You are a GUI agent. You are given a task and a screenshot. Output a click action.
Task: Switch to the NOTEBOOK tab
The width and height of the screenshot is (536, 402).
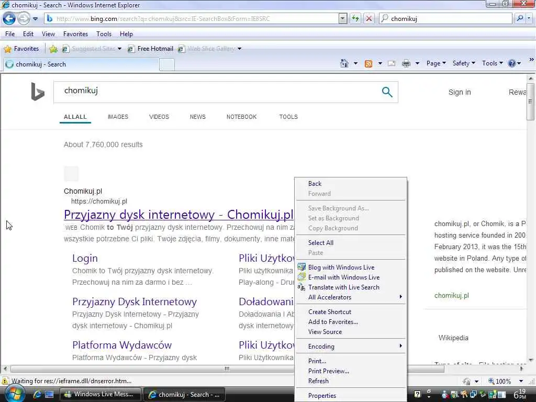coord(241,117)
